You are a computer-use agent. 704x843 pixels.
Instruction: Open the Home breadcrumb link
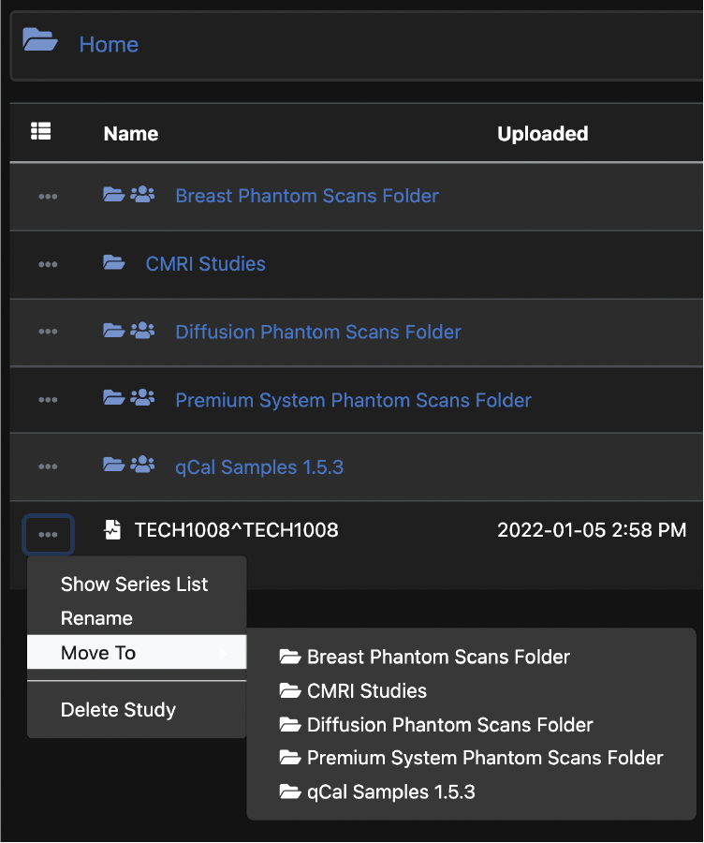109,45
